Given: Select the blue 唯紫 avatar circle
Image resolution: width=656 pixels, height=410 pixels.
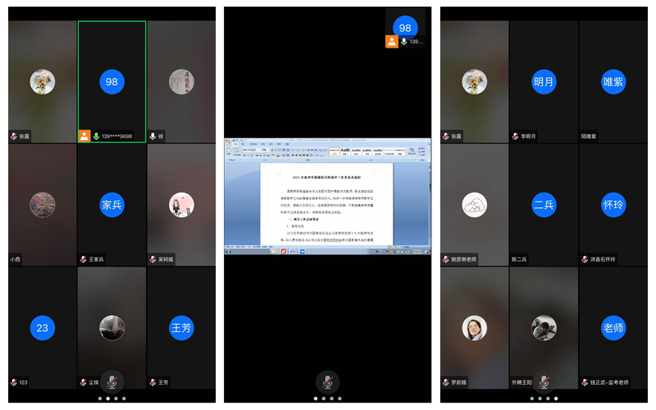Looking at the screenshot, I should pos(613,82).
